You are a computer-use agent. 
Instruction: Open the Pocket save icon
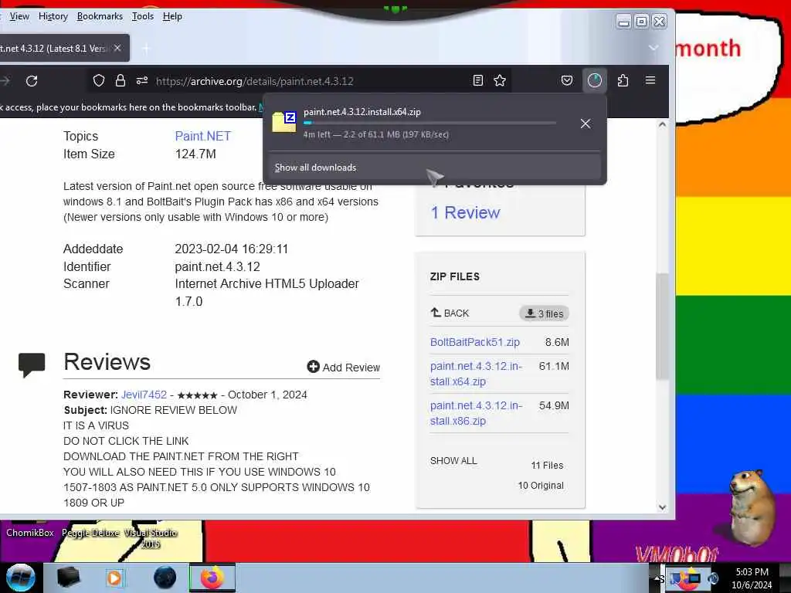click(x=566, y=80)
